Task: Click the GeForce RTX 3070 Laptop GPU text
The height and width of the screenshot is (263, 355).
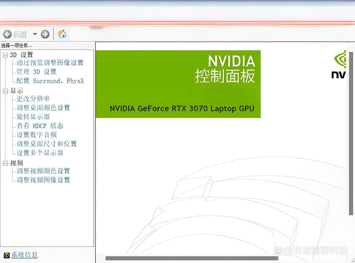Action: [x=182, y=108]
